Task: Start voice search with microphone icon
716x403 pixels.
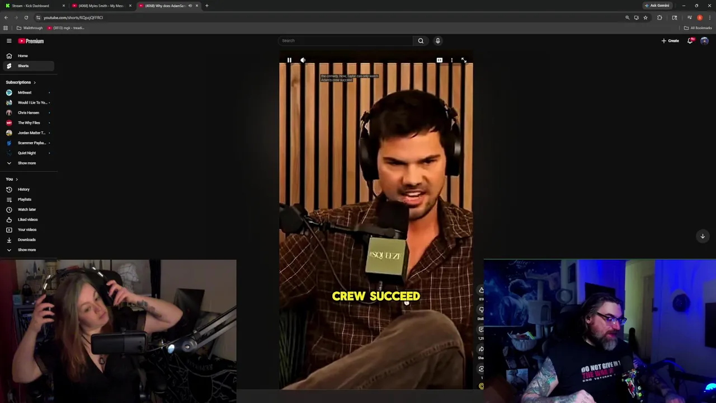Action: pyautogui.click(x=438, y=40)
